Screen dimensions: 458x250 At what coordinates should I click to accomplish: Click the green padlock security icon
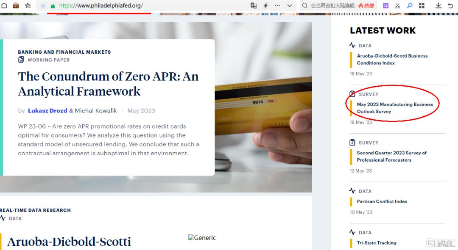pos(53,6)
